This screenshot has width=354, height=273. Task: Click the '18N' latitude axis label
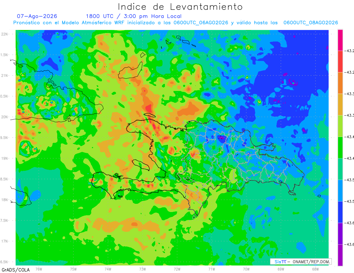coord(4,200)
